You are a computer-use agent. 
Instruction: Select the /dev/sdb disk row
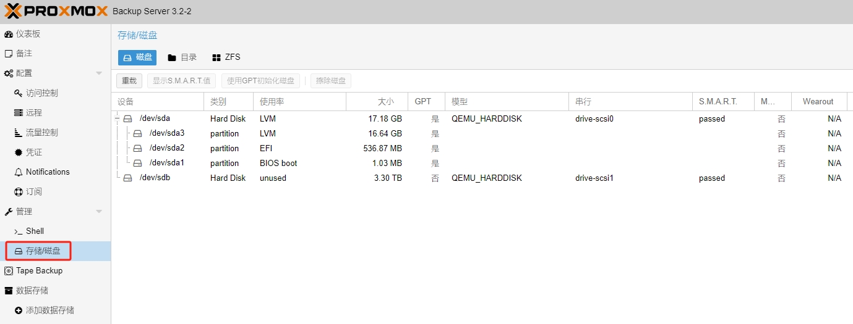[155, 178]
